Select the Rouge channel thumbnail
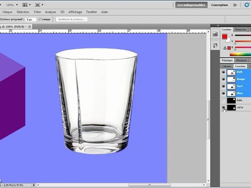Viewport: 251px width, 188px height. click(231, 79)
